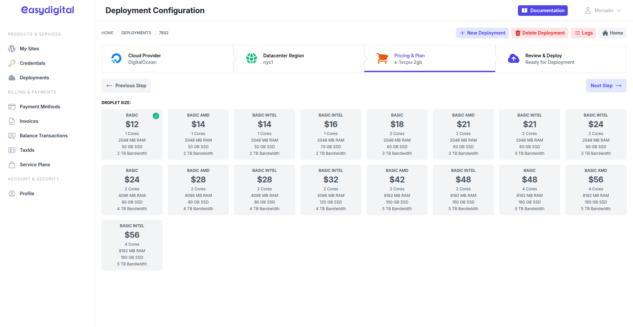
Task: Switch to the Review & Deploy step
Action: pyautogui.click(x=560, y=59)
